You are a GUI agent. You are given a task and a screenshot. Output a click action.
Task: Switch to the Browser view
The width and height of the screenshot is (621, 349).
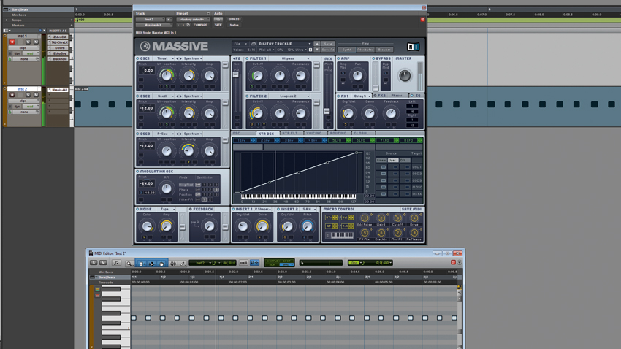[x=384, y=50]
